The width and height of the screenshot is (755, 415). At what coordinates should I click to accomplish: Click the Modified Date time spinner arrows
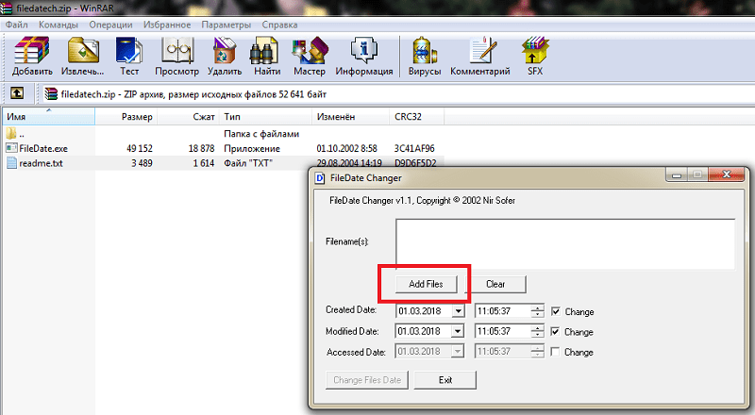pyautogui.click(x=537, y=332)
